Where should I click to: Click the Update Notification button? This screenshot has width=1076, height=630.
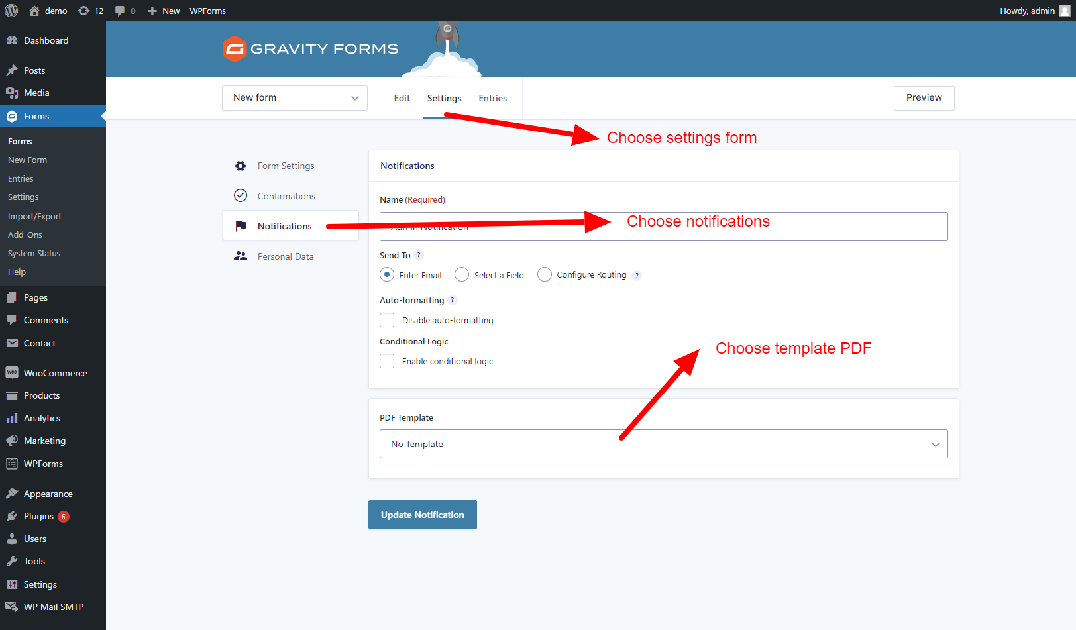(x=422, y=515)
